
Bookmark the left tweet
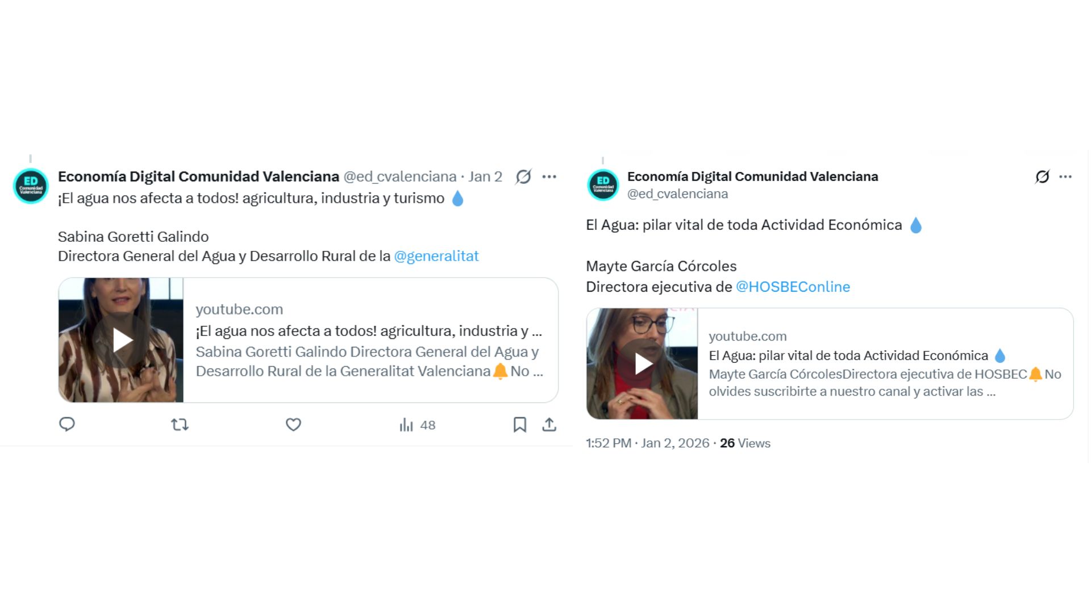pos(519,425)
